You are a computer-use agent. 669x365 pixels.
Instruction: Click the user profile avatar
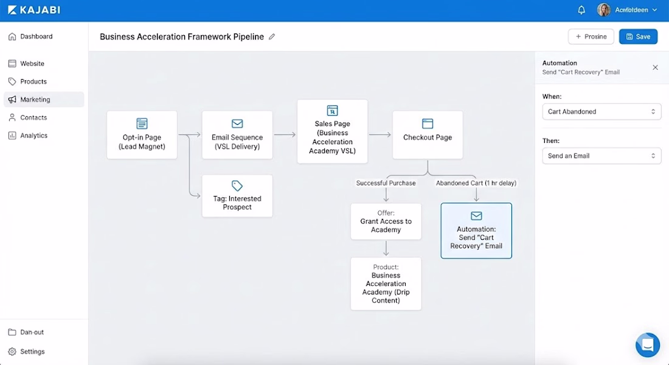click(603, 10)
